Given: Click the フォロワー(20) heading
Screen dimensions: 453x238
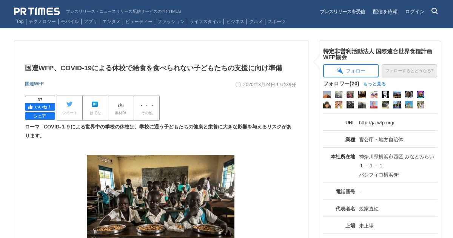Looking at the screenshot, I should click(341, 83).
